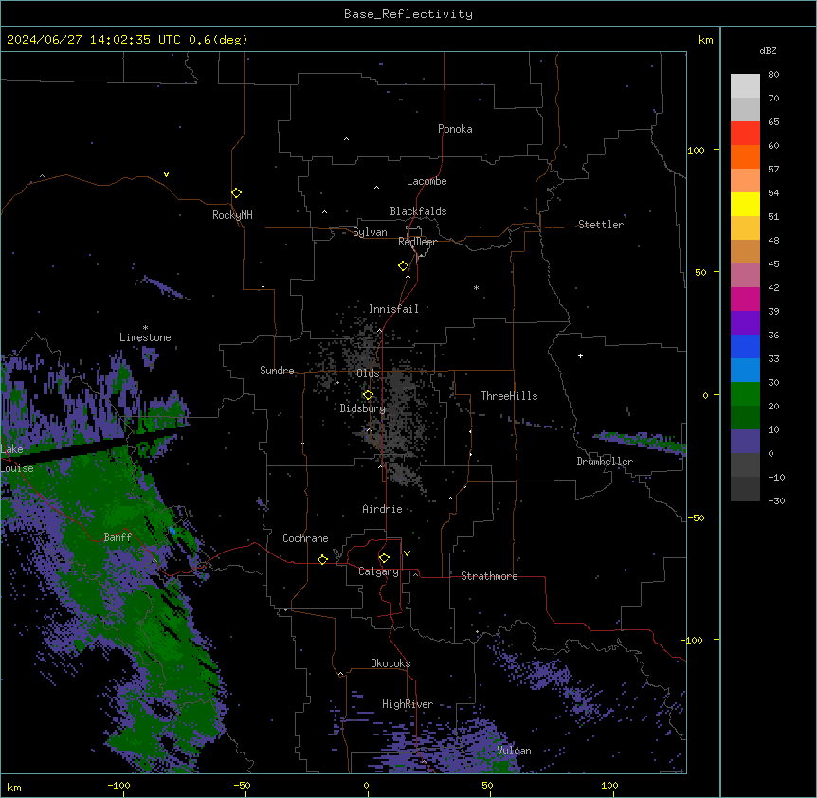Click the yellow diamond marker south of RedDeer
The image size is (817, 798).
pos(404,266)
